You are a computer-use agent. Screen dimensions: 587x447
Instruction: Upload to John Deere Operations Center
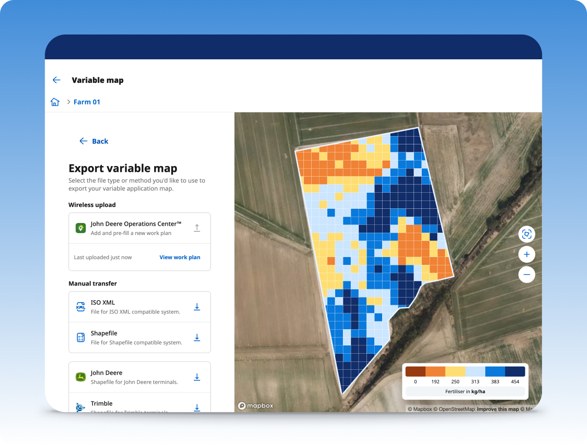pyautogui.click(x=197, y=228)
